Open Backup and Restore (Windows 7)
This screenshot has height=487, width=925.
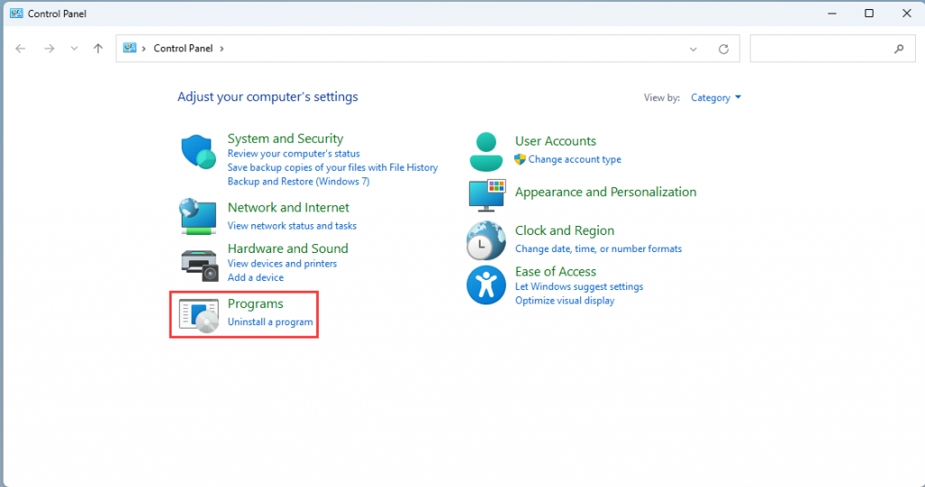(x=298, y=182)
